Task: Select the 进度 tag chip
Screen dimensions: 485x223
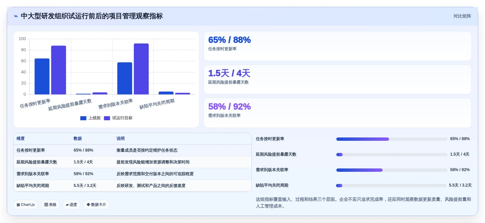Action: tap(71, 204)
